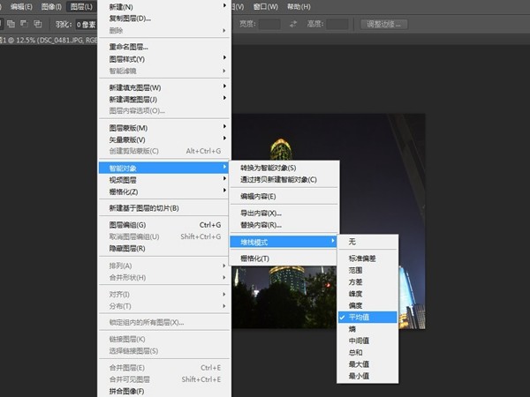Select 复制图层(D) from the layer menu
This screenshot has height=397, width=530.
click(x=130, y=18)
